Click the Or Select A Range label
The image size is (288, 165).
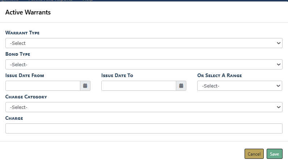pyautogui.click(x=219, y=76)
